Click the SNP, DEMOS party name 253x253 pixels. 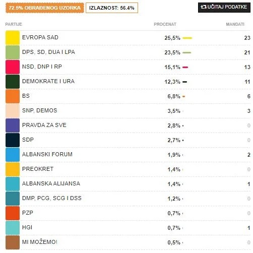(40, 110)
